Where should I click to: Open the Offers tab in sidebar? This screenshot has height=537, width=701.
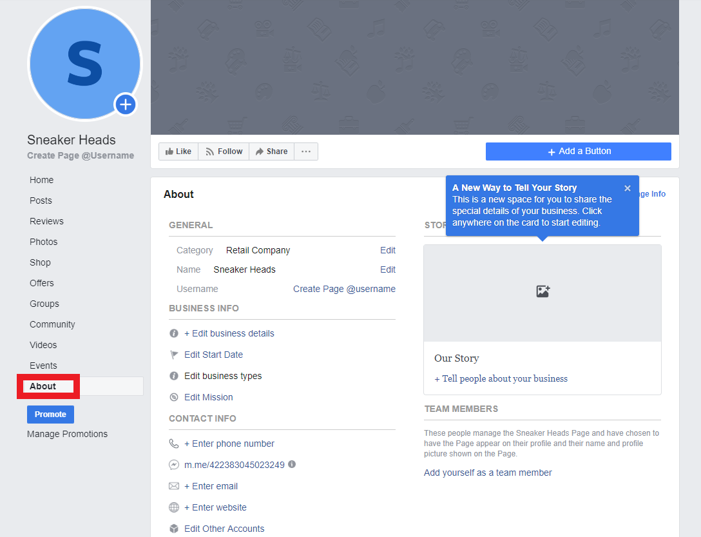click(42, 283)
